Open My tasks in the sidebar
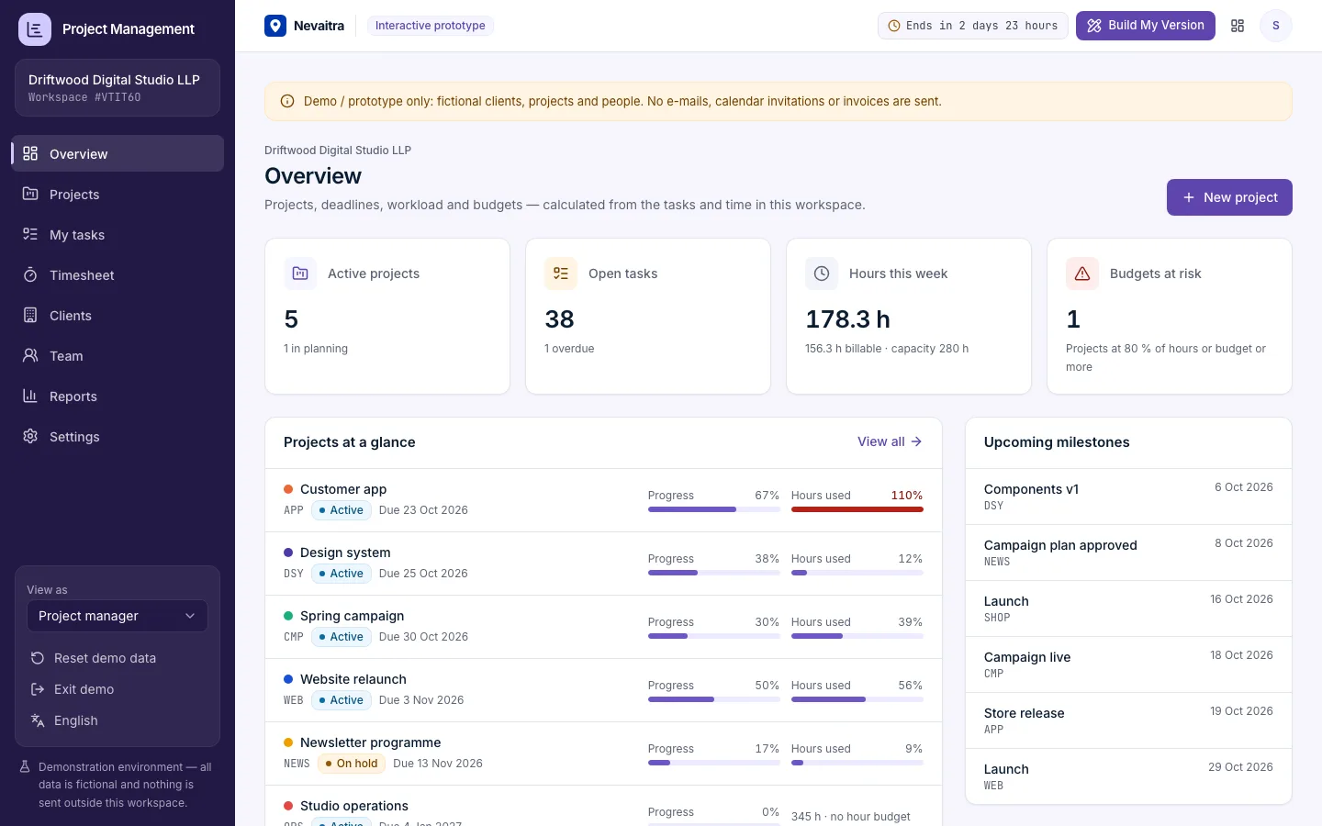Screen dimensions: 1322x826 [118, 234]
